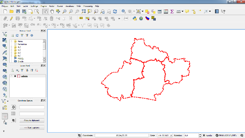Image resolution: width=245 pixels, height=138 pixels.
Task: Open the measure tool dropdown arrow
Action: (x=182, y=11)
